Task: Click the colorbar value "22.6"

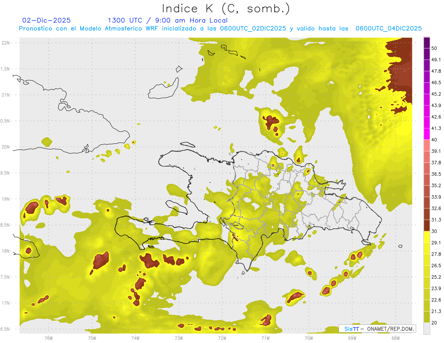Action: pyautogui.click(x=437, y=300)
